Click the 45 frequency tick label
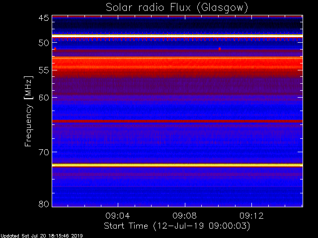 pyautogui.click(x=44, y=18)
